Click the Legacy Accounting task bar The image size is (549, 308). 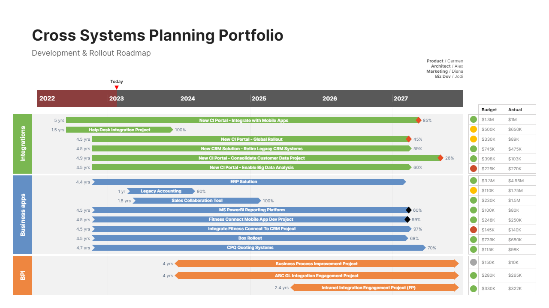tap(161, 191)
